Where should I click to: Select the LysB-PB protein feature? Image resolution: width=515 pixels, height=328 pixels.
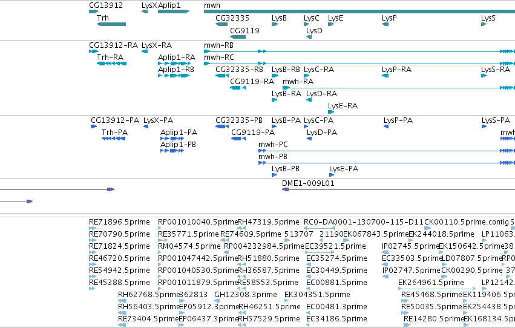click(274, 175)
